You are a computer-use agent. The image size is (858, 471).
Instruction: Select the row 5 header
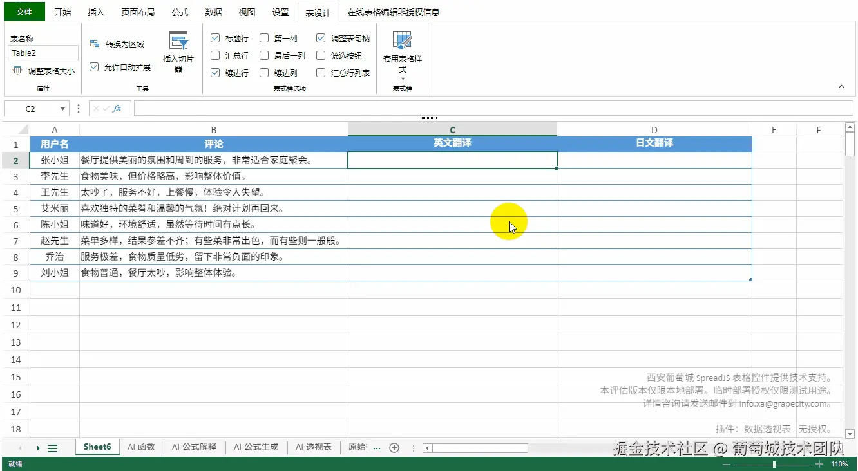pos(16,208)
